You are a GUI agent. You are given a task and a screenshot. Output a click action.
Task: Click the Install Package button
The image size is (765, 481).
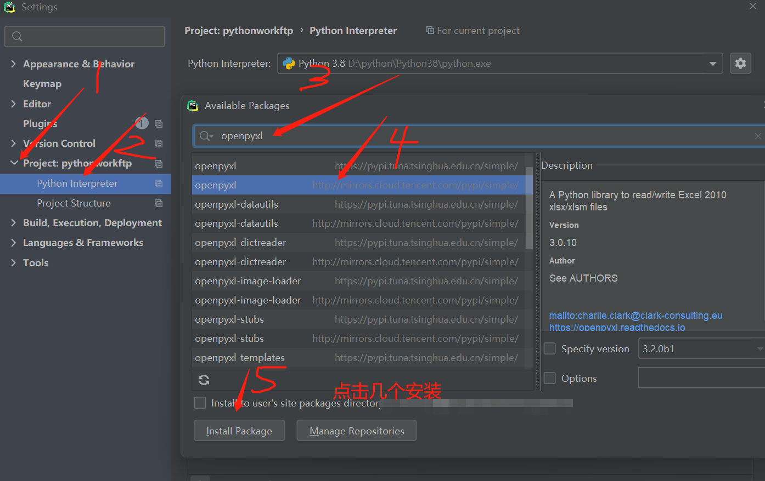239,431
